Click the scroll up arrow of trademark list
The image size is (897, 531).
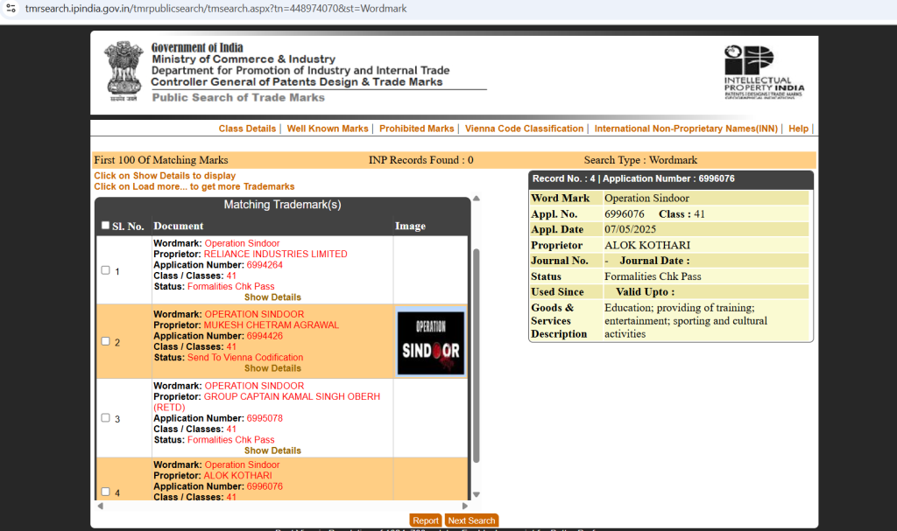coord(476,199)
